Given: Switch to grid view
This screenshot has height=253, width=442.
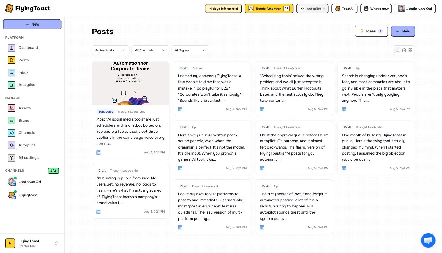Looking at the screenshot, I should coord(410,50).
